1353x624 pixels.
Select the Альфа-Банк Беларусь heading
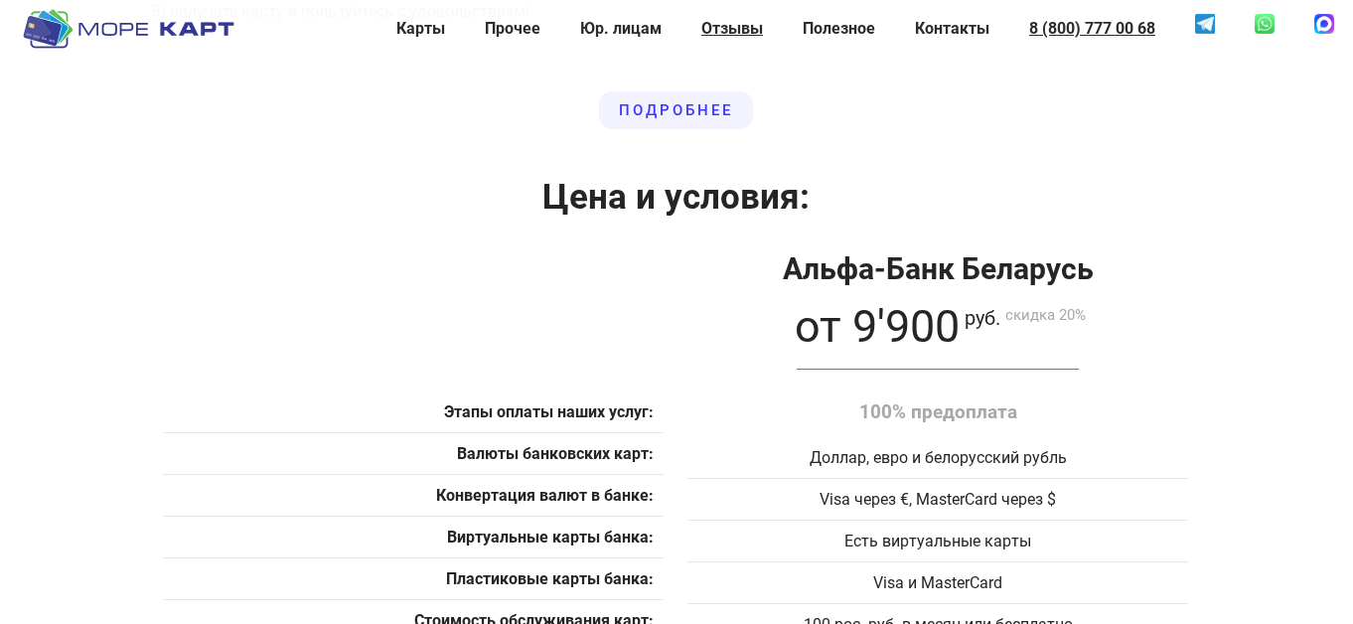click(938, 268)
